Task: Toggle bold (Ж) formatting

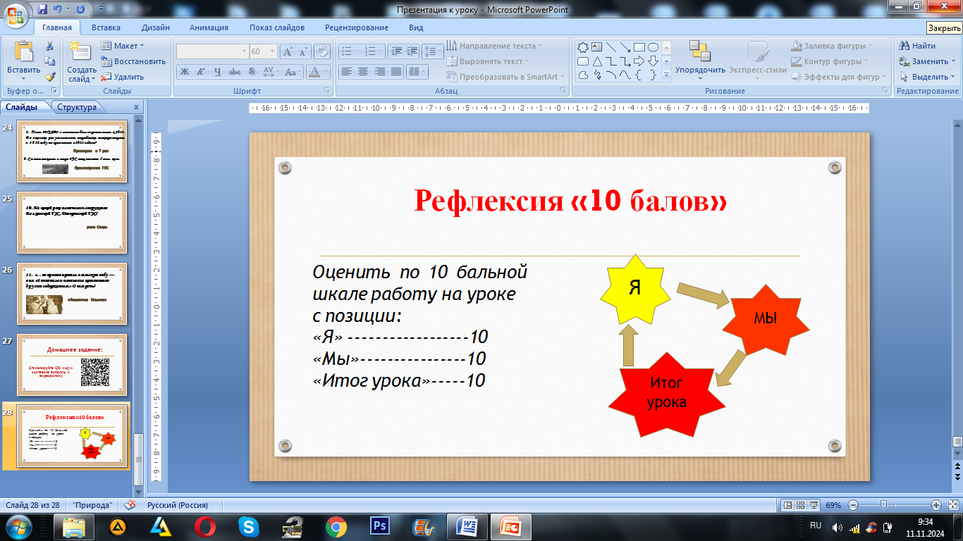Action: (x=184, y=72)
